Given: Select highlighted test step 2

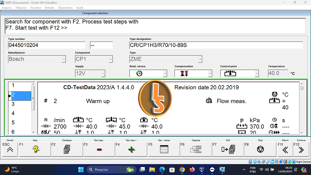Looking at the screenshot, I should click(20, 96).
